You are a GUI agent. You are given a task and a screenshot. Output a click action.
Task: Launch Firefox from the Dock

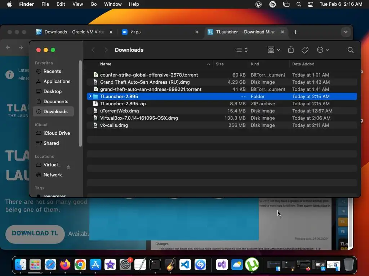pos(65,264)
